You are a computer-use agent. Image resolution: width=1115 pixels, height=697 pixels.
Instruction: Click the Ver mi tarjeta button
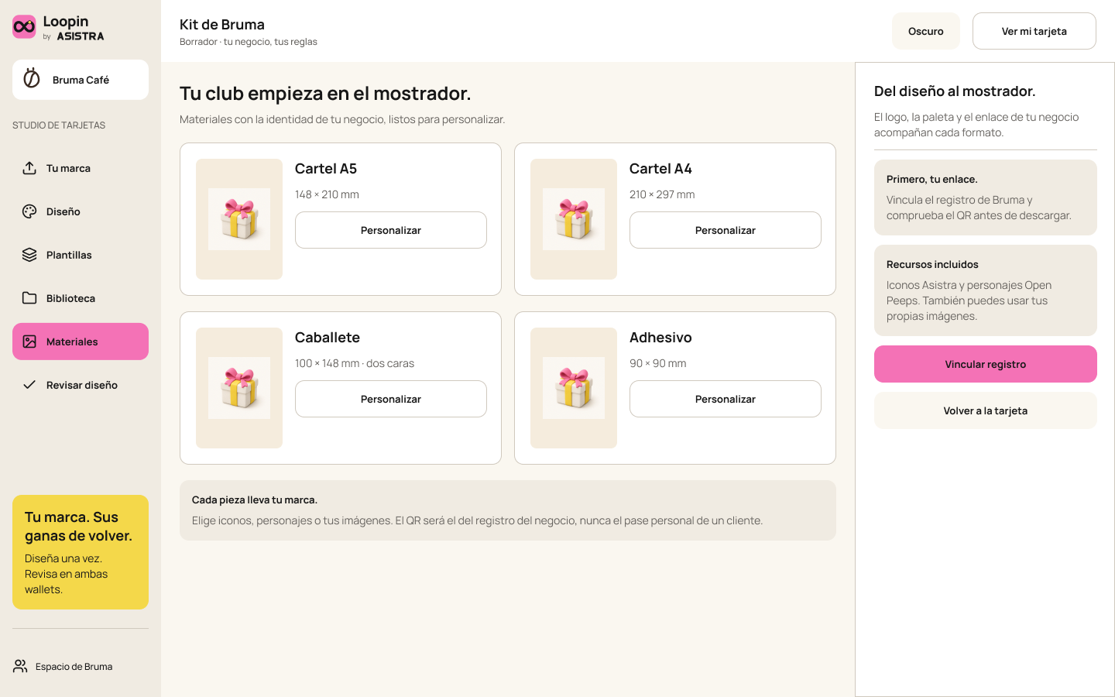tap(1034, 31)
